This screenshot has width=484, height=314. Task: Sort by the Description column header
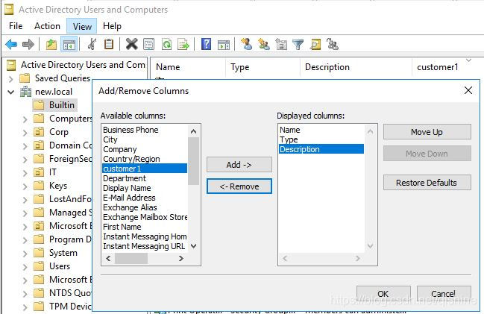[x=356, y=67]
